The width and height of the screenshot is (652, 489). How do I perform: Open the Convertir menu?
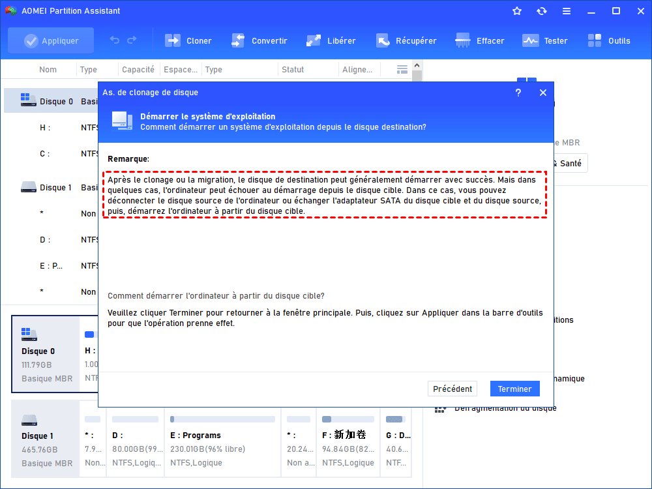point(259,40)
